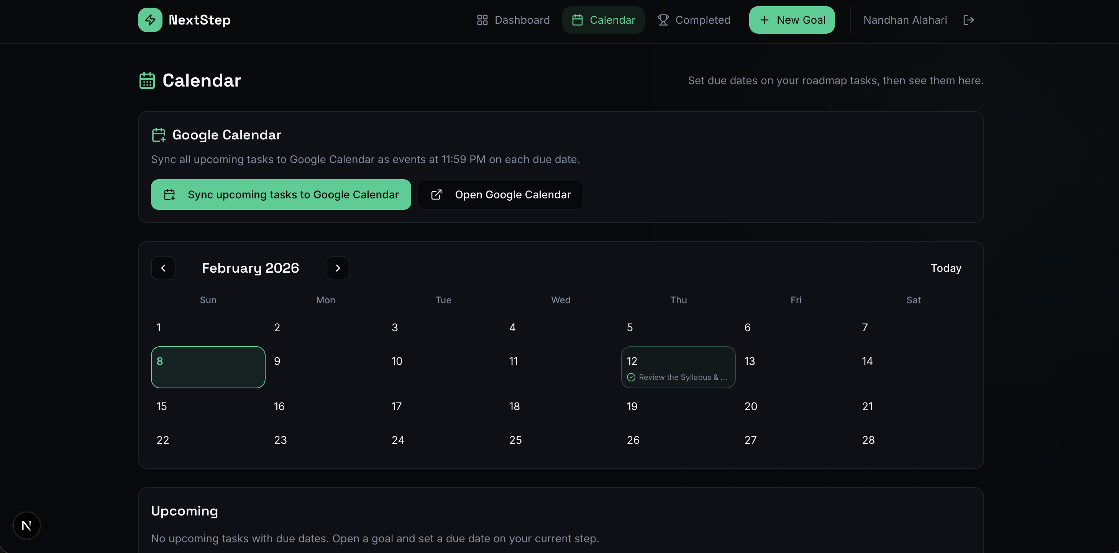The height and width of the screenshot is (553, 1119).
Task: Open the February 12 day cell
Action: click(x=678, y=362)
